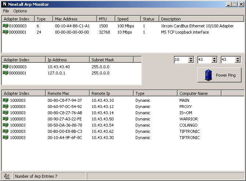This screenshot has height=181, width=246.
Task: Click the Ninstall app icon in title bar
Action: [4, 4]
